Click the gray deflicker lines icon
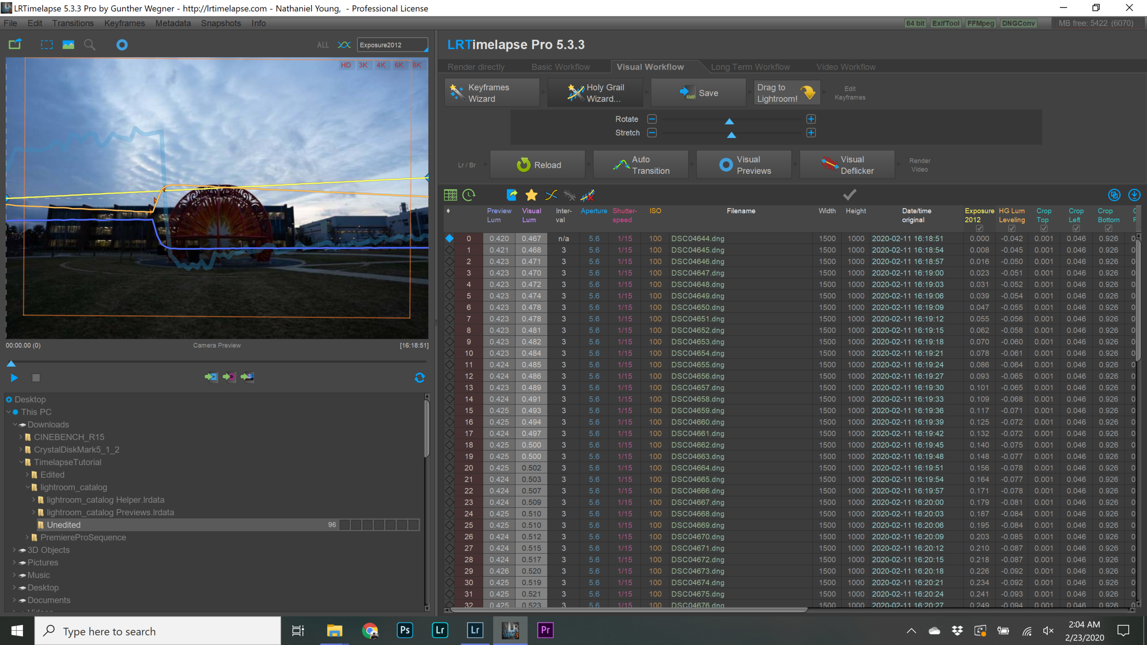 569,195
